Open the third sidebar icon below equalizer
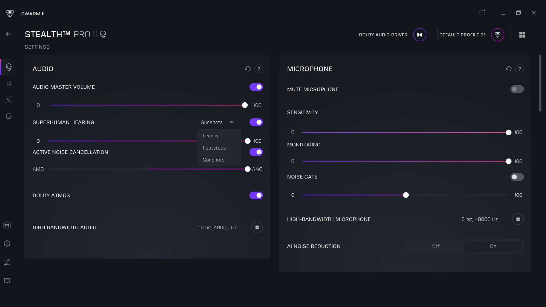546x307 pixels. point(9,100)
